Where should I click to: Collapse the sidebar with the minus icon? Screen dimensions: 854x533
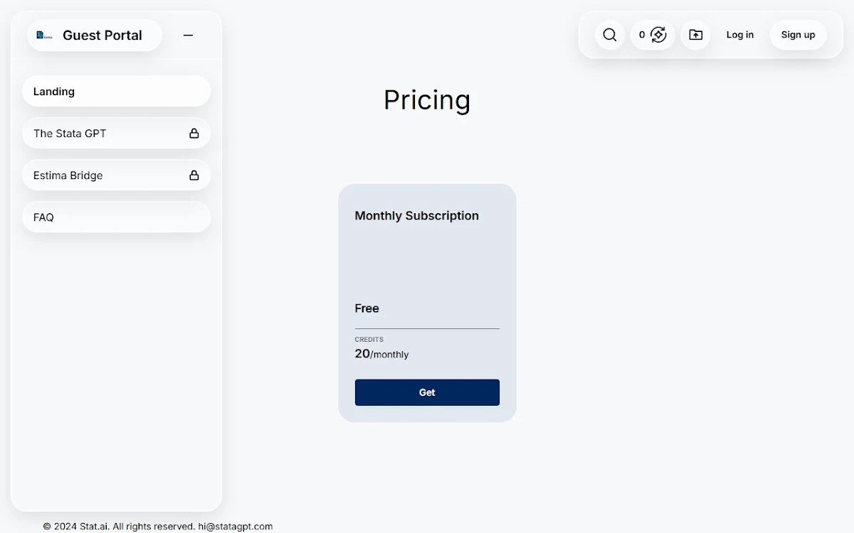tap(188, 36)
